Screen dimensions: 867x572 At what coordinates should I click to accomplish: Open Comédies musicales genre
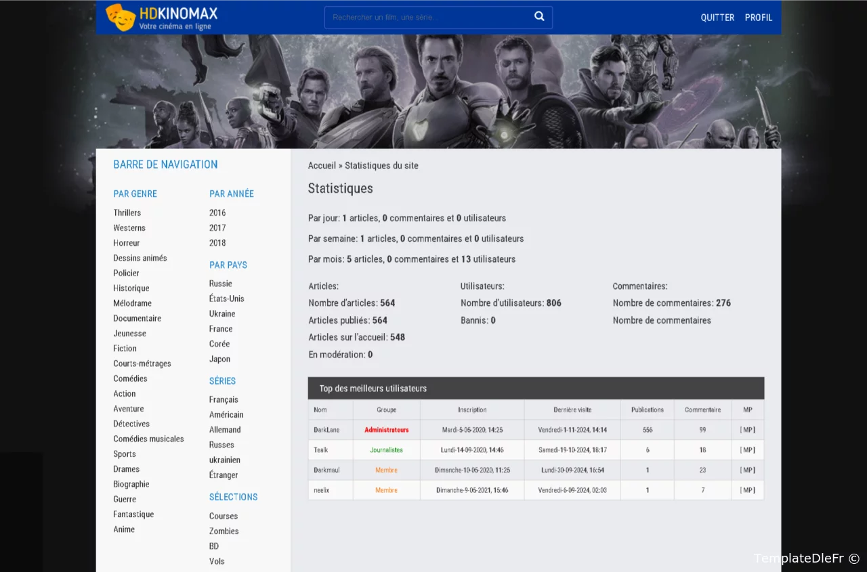tap(148, 439)
